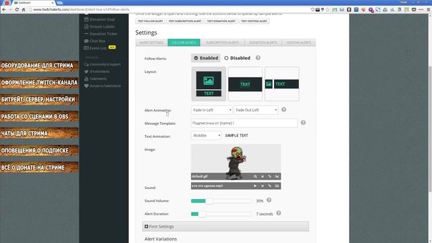Switch to the Alert Settings tab
The width and height of the screenshot is (432, 243).
151,43
